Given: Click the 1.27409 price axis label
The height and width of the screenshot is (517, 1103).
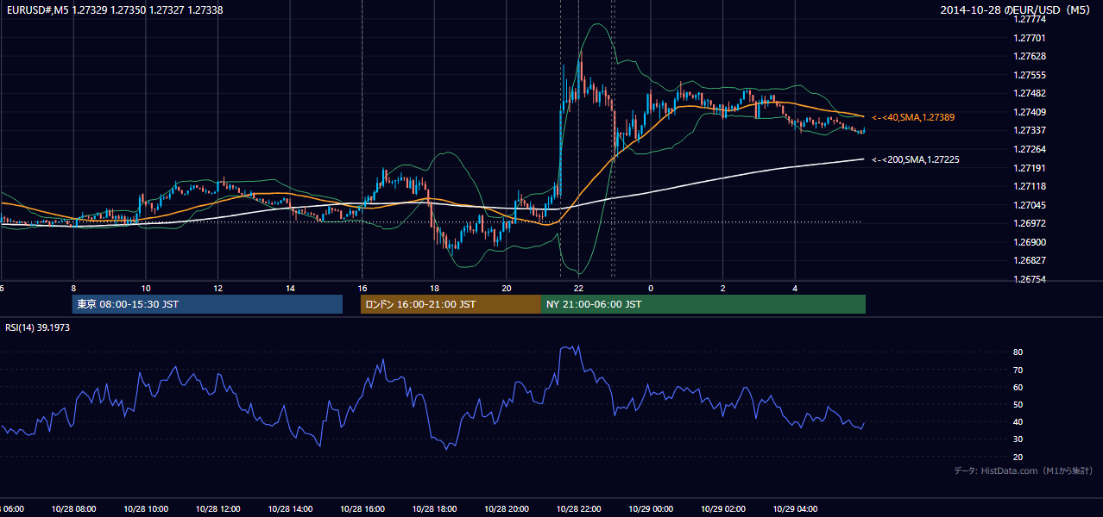Looking at the screenshot, I should tap(1029, 112).
